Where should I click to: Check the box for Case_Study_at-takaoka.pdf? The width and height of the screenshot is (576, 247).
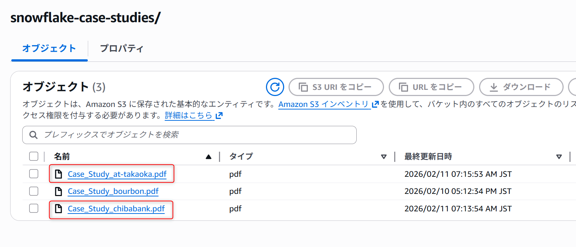point(34,174)
